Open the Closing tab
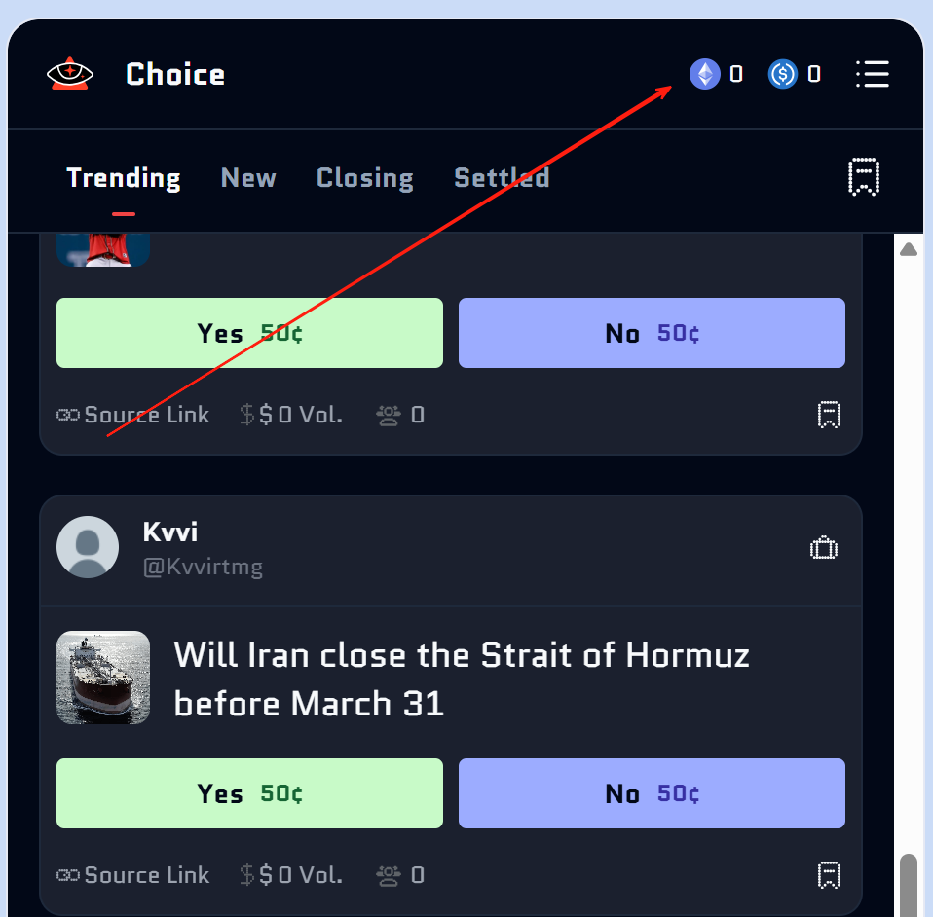This screenshot has height=917, width=933. tap(365, 178)
